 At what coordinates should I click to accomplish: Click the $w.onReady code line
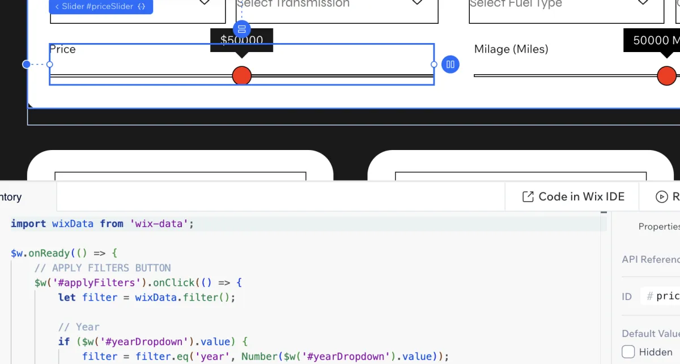pyautogui.click(x=63, y=253)
